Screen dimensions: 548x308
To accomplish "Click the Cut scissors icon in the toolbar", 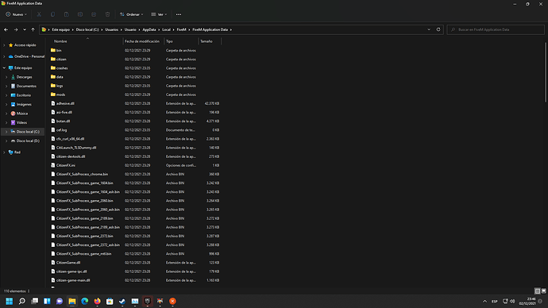I will click(x=39, y=14).
